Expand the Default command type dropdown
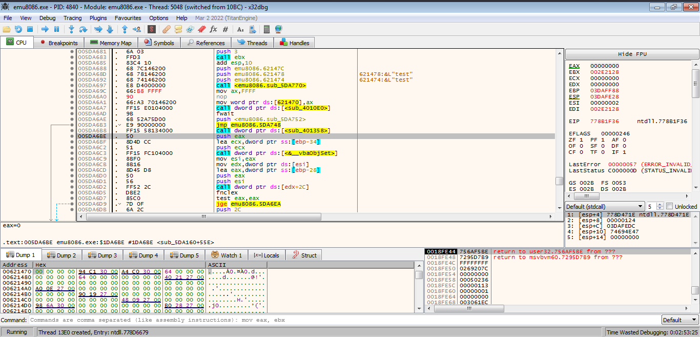 (679, 320)
